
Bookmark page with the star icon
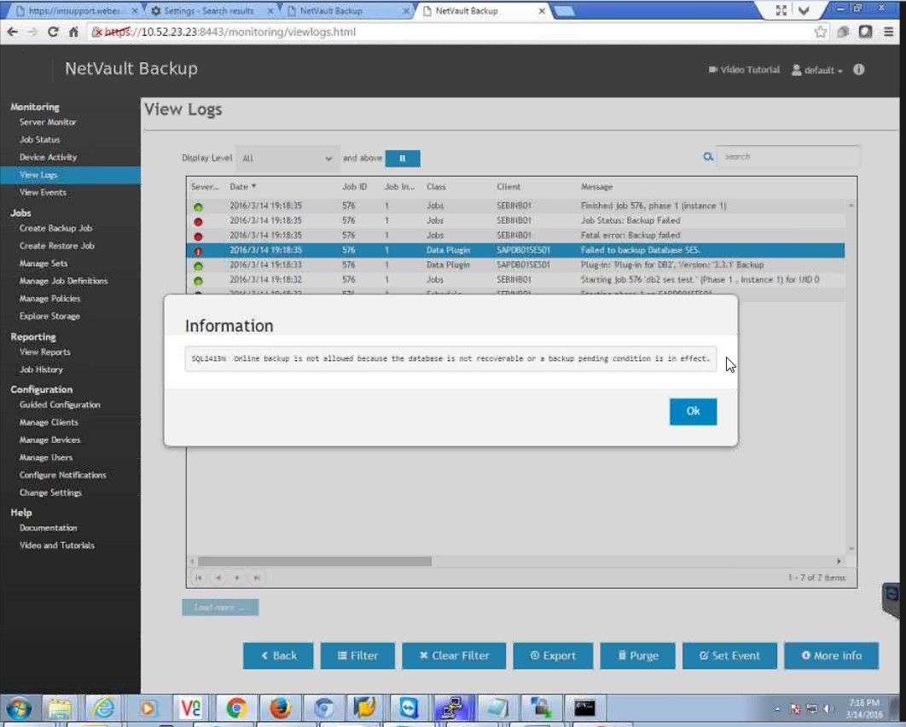click(x=821, y=32)
